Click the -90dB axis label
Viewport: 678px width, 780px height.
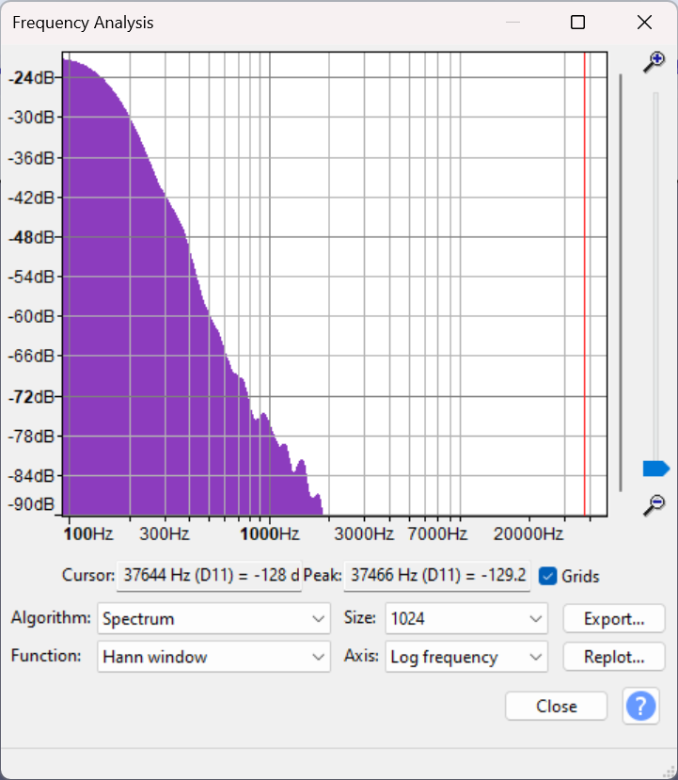(31, 504)
